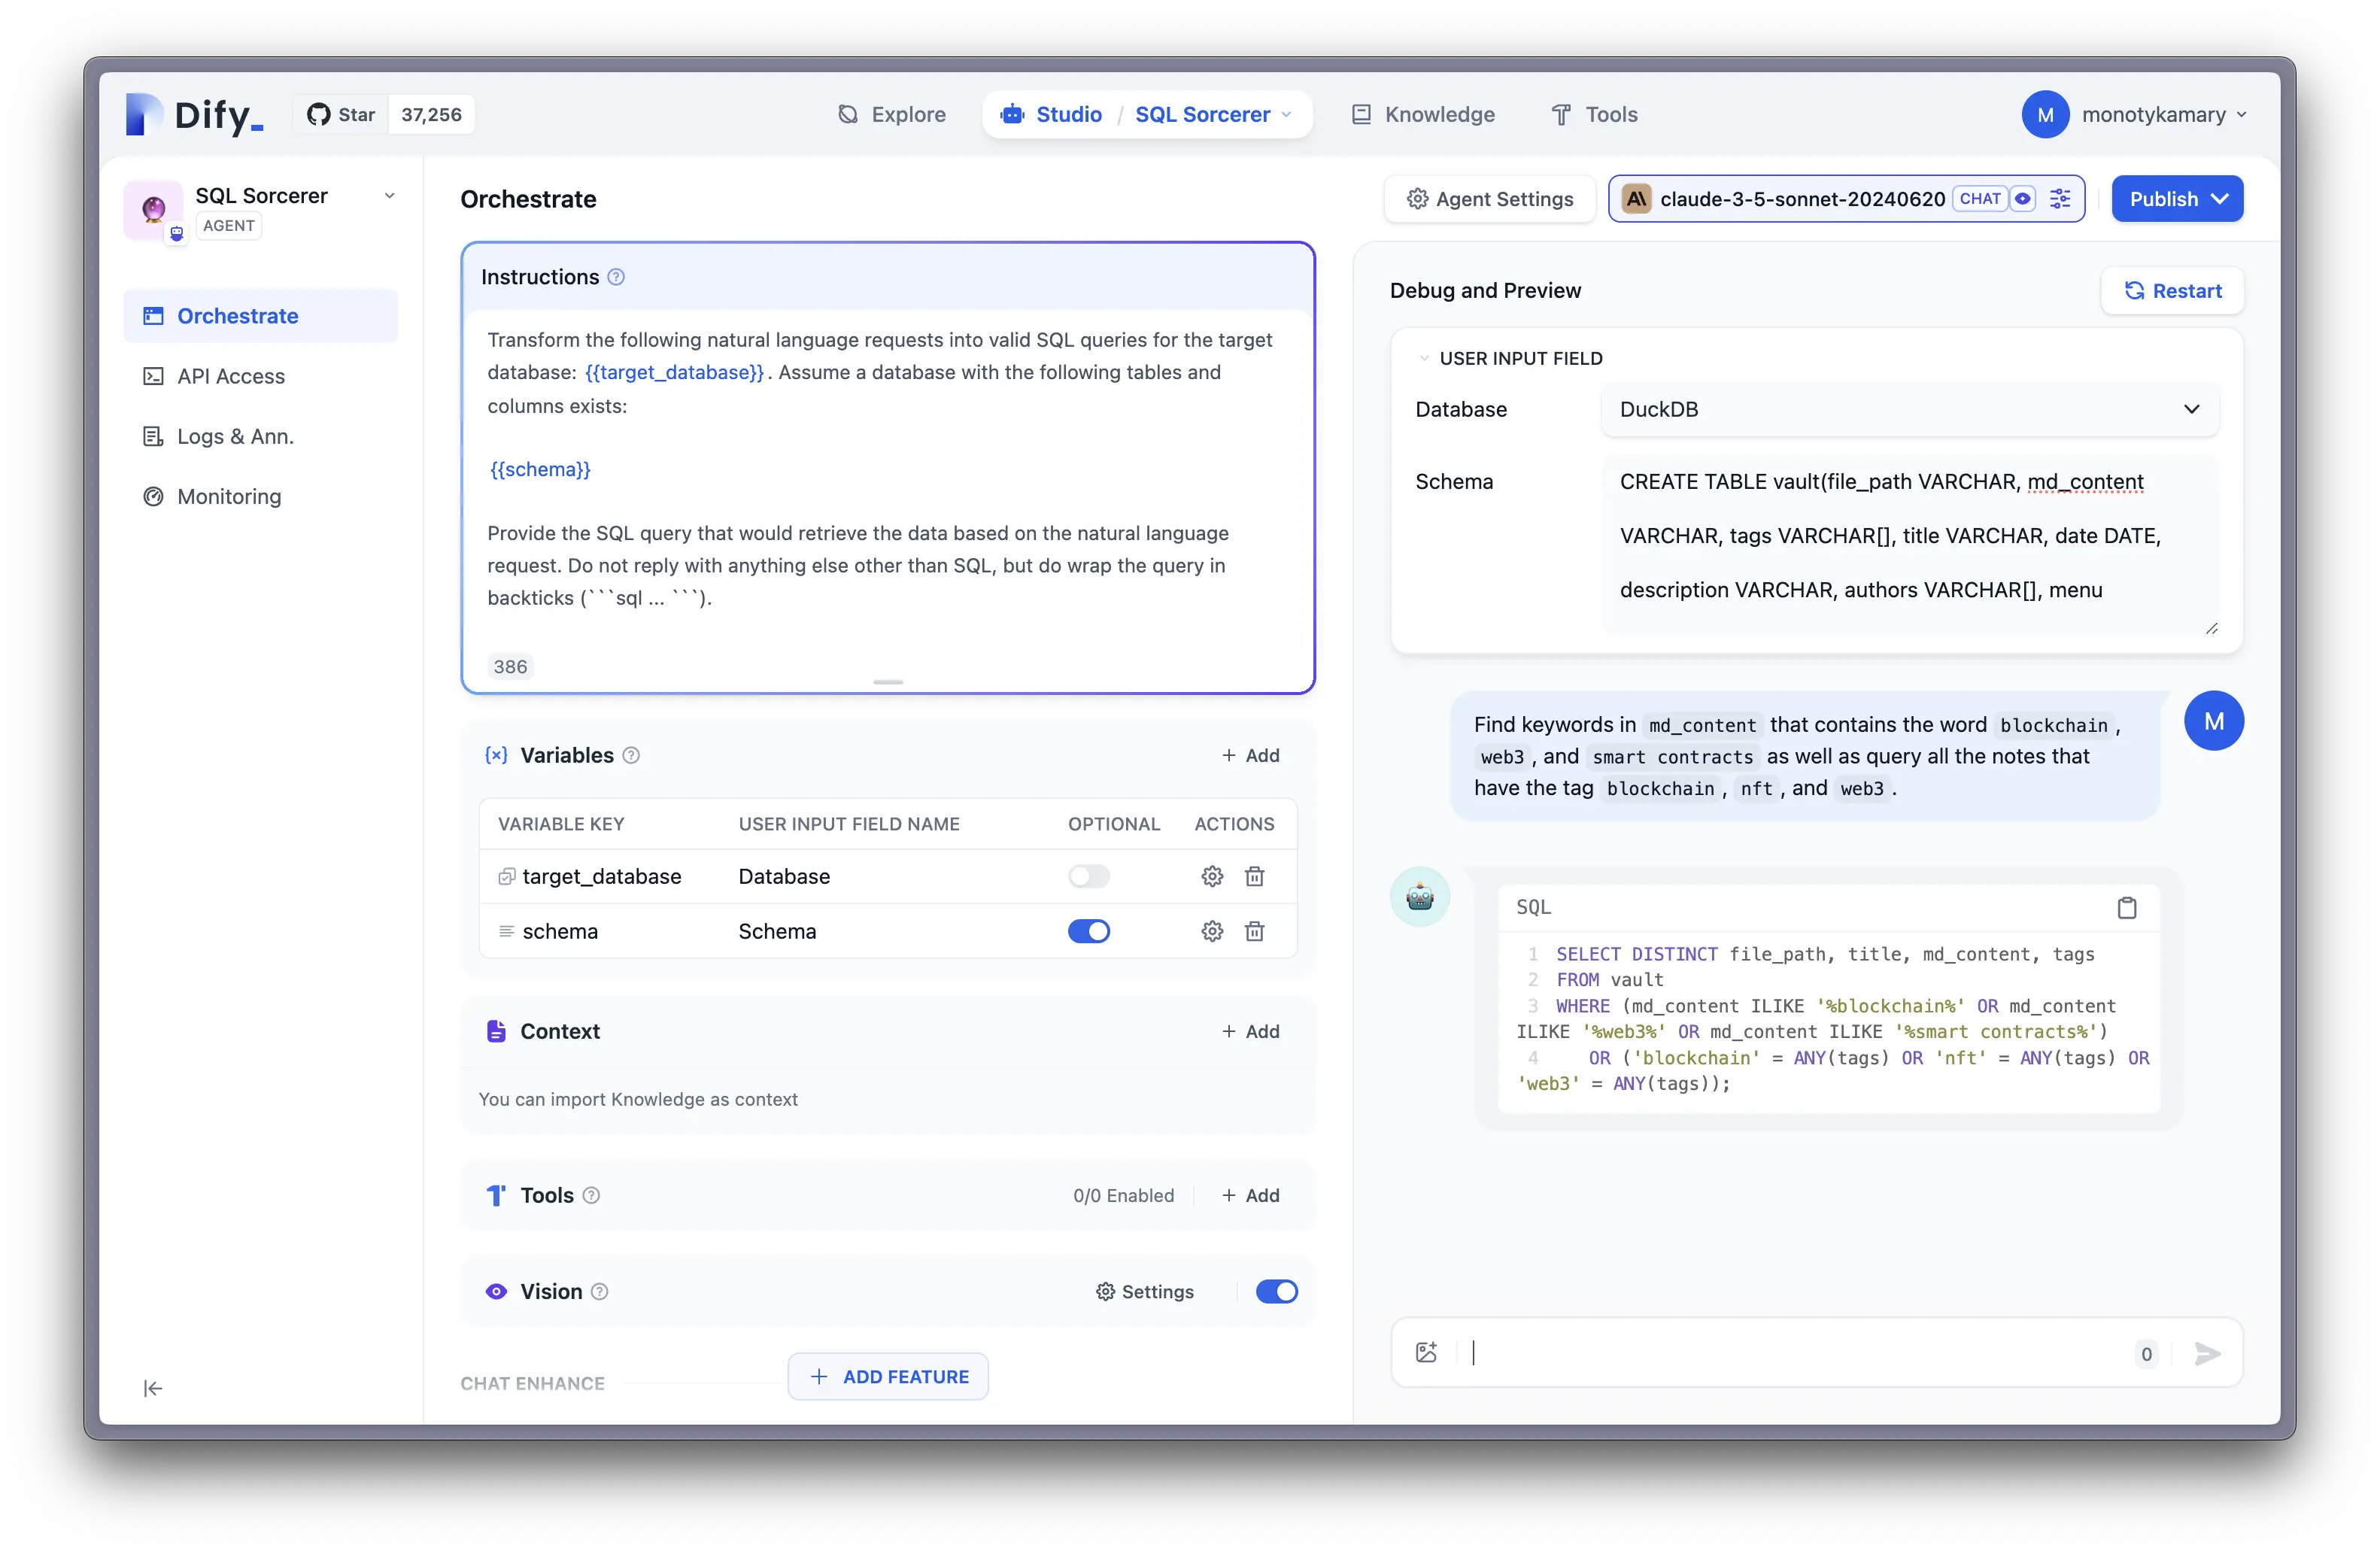Open the GitHub Star button
This screenshot has height=1551, width=2380.
(x=341, y=114)
